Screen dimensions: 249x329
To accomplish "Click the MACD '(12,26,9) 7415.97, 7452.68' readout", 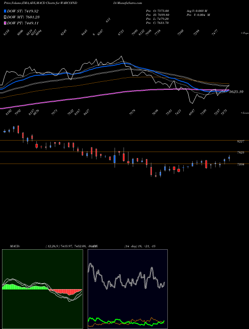I will [x=66, y=246].
